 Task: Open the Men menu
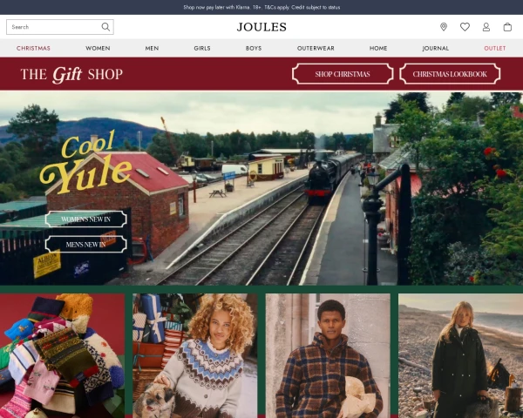coord(152,49)
